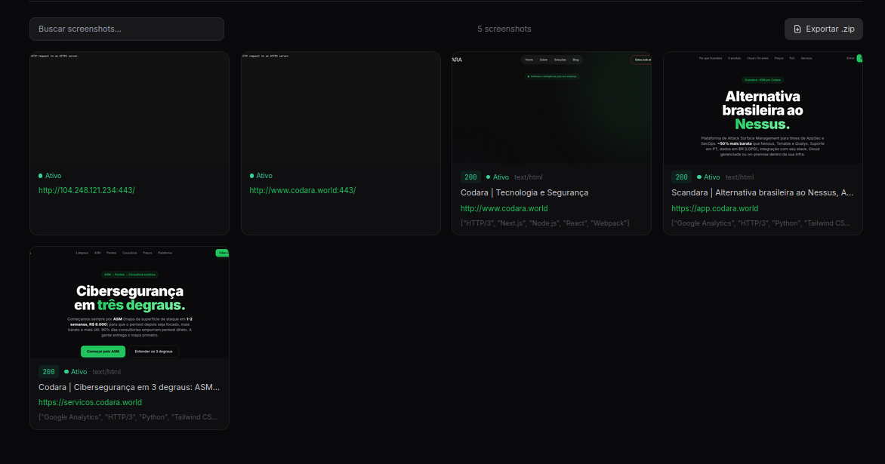
Task: Click title 'Codara | Tecnologia e Segurança'
Action: point(524,193)
